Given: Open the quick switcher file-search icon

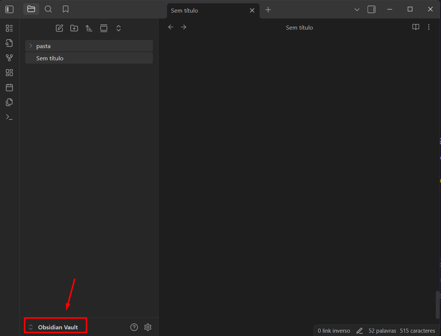Looking at the screenshot, I should [9, 43].
